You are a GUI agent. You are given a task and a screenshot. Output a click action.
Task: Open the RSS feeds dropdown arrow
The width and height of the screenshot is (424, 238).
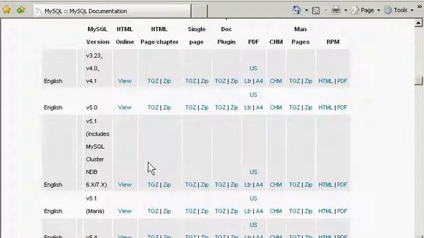(x=325, y=11)
